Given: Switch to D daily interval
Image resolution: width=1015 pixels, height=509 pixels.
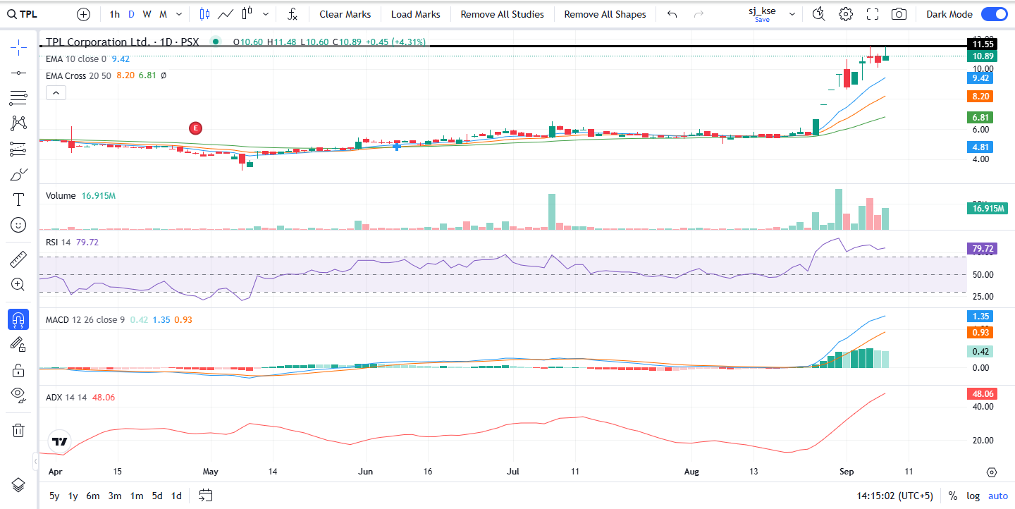Looking at the screenshot, I should pyautogui.click(x=131, y=14).
